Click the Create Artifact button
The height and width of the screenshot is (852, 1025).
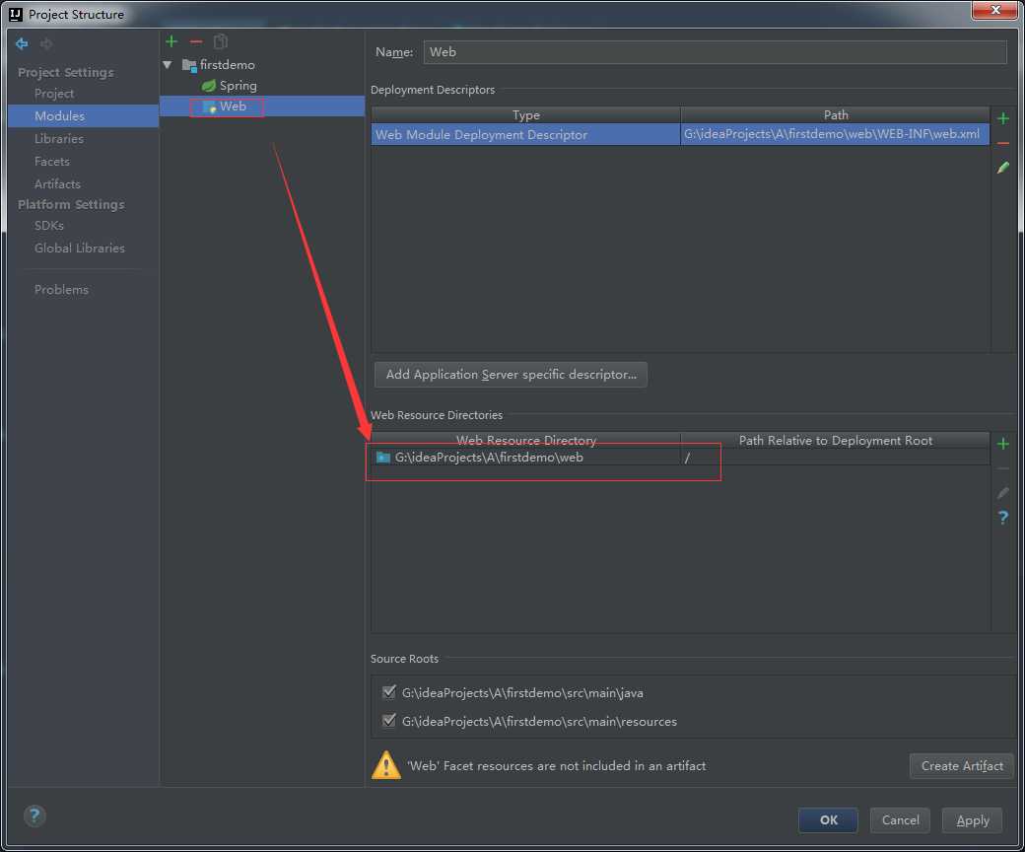point(962,765)
